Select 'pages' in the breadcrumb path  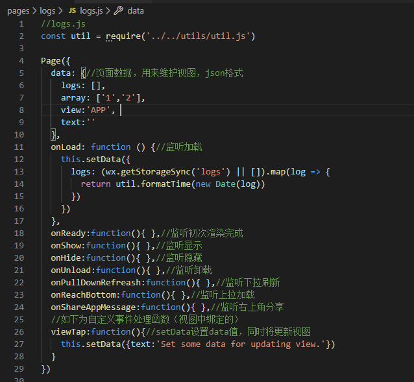coord(18,11)
